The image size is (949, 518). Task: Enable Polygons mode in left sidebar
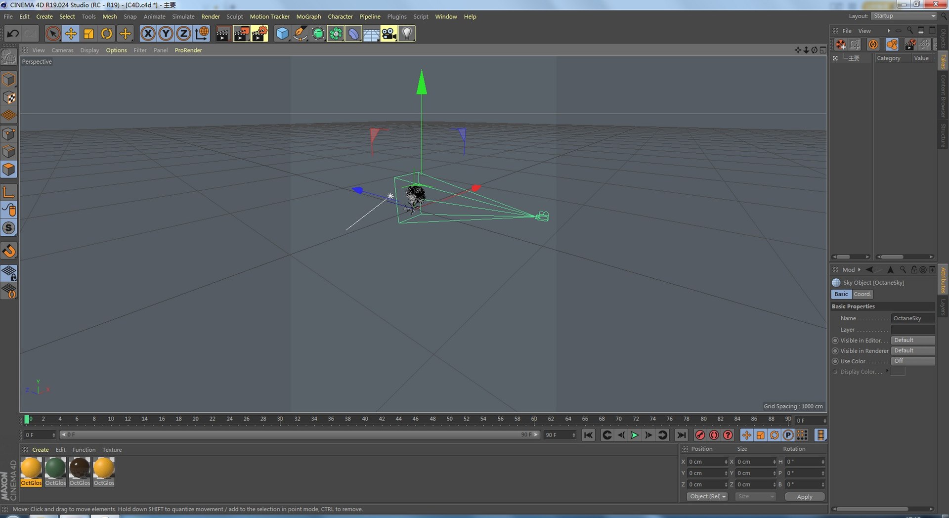coord(9,170)
